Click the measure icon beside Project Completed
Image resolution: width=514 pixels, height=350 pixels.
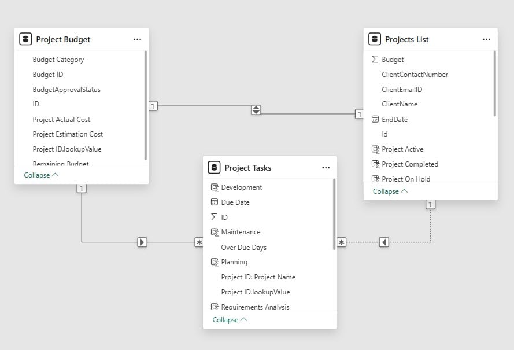[x=375, y=164]
